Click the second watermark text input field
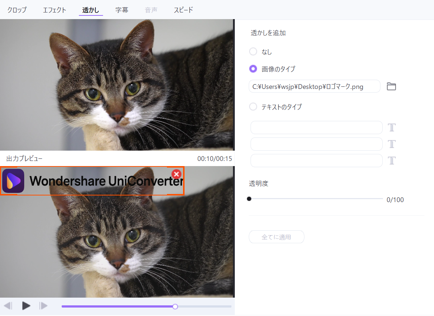 (x=316, y=144)
